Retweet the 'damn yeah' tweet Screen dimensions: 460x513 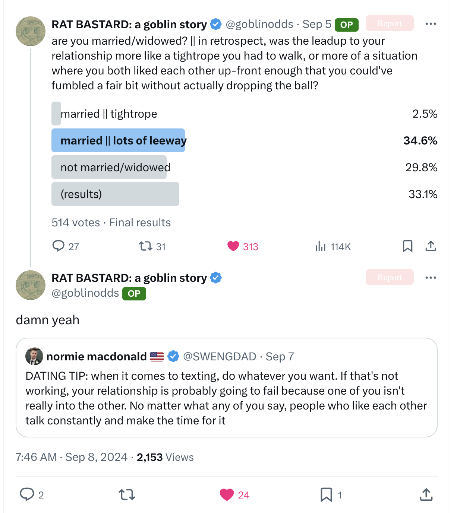tap(127, 494)
